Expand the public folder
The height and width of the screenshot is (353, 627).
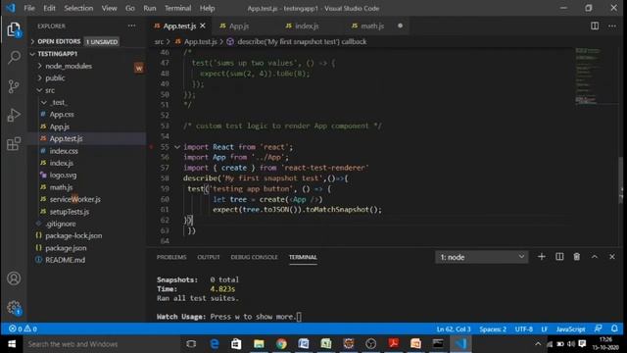click(x=55, y=78)
